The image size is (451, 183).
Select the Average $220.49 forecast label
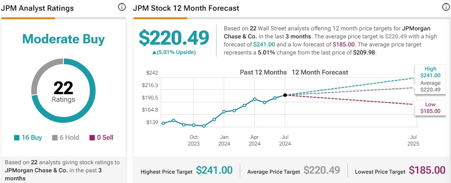click(430, 86)
